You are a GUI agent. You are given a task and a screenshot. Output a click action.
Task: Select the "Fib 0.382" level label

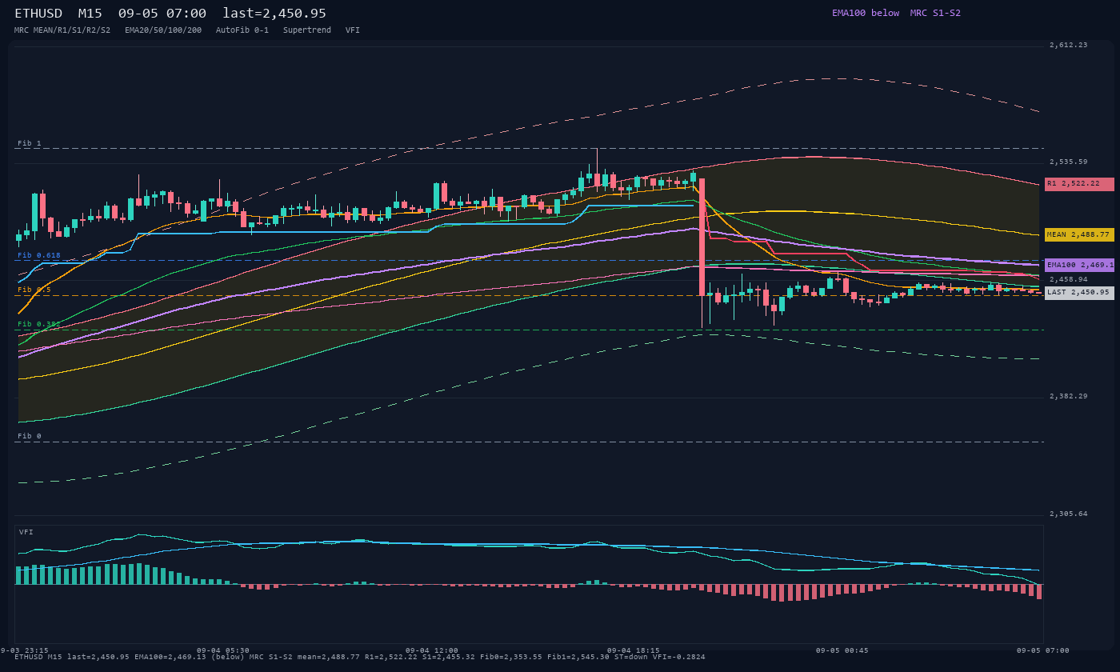pos(39,324)
